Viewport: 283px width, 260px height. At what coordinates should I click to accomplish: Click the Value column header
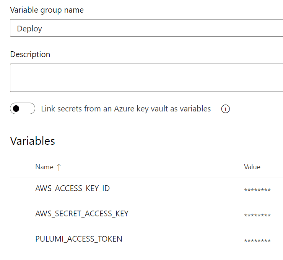pyautogui.click(x=252, y=167)
